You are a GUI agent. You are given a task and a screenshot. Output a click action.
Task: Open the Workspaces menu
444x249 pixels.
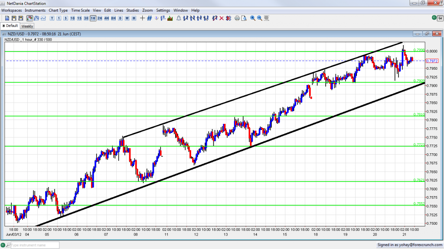tap(11, 10)
